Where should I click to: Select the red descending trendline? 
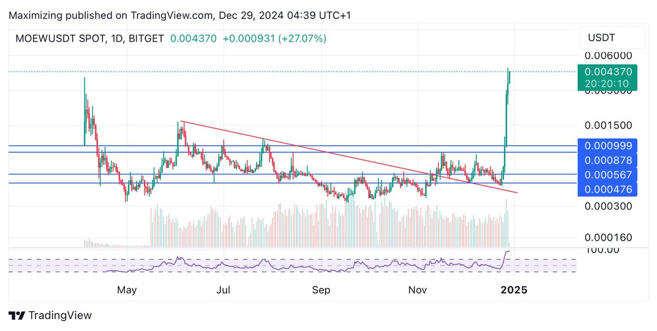pyautogui.click(x=348, y=157)
